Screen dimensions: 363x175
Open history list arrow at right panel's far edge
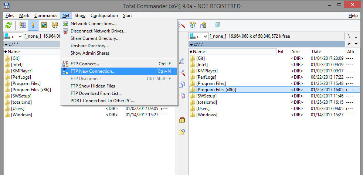coord(356,44)
